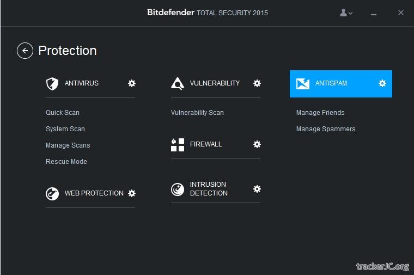The height and width of the screenshot is (275, 414).
Task: Open Antispam settings gear
Action: tap(382, 83)
